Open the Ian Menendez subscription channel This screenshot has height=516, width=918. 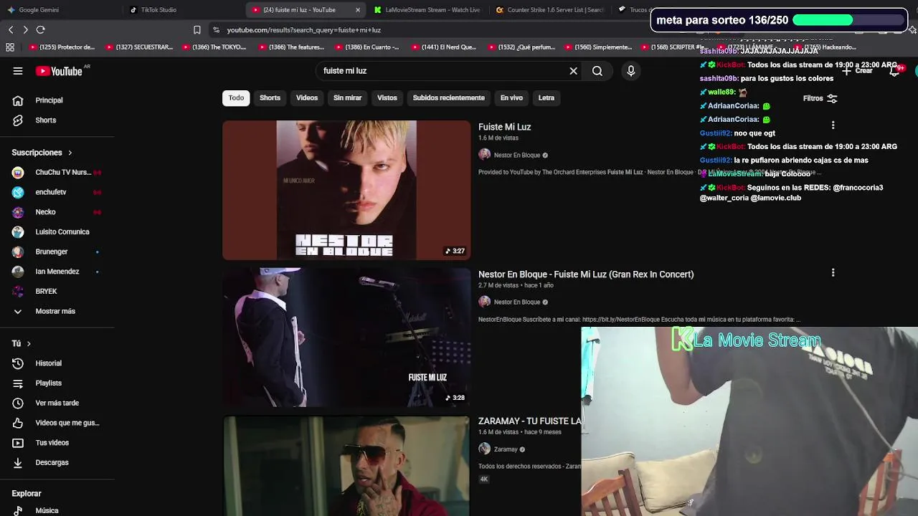tap(57, 272)
